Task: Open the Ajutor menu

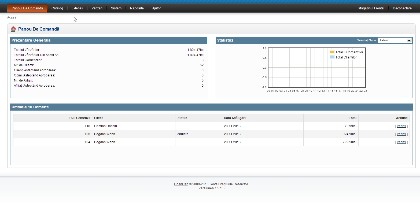Action: tap(156, 8)
